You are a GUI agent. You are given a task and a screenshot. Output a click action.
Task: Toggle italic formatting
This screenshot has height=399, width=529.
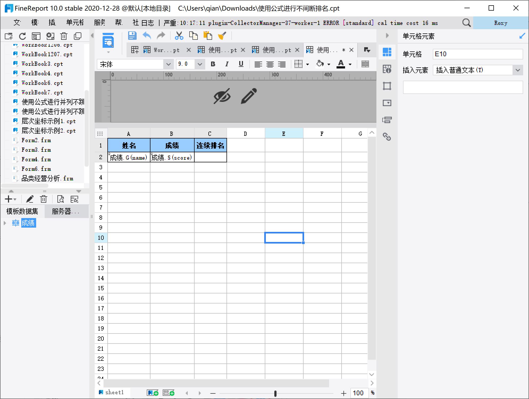point(226,64)
